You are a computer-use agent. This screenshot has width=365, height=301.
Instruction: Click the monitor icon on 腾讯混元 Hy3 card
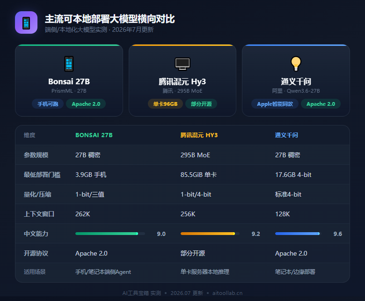point(182,64)
